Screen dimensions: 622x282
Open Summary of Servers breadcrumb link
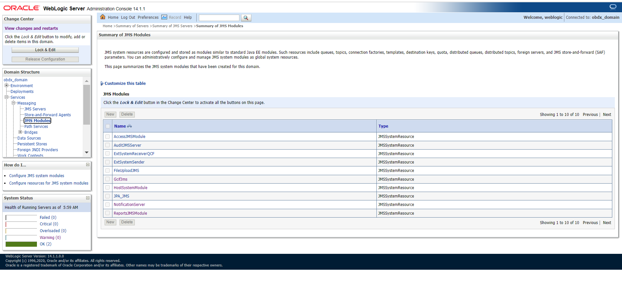[x=132, y=26]
